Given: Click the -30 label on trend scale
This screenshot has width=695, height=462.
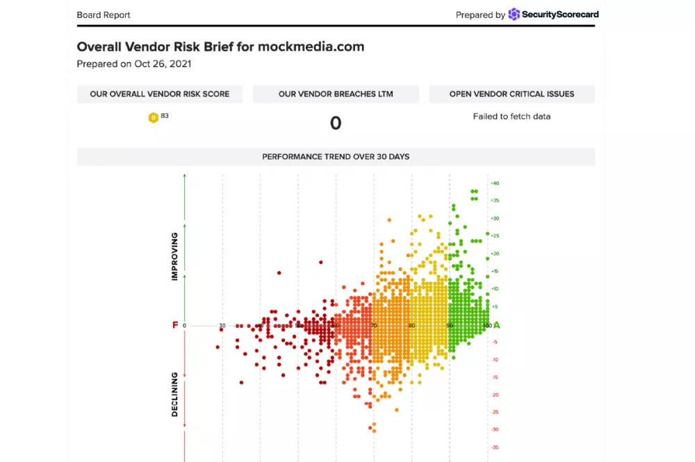Looking at the screenshot, I should (495, 429).
